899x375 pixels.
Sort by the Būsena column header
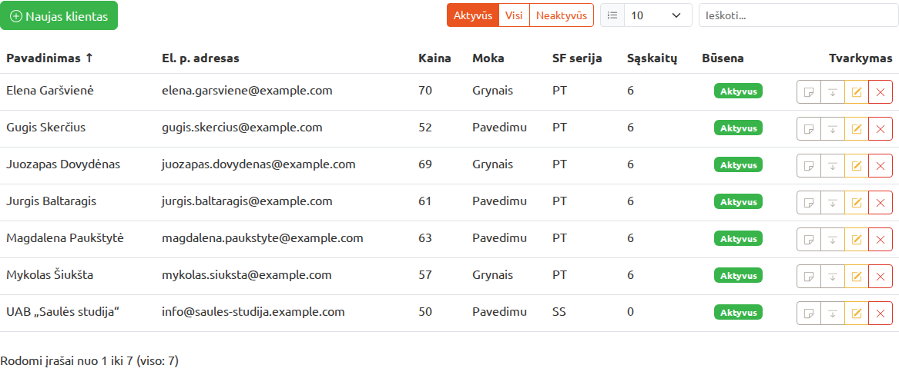723,58
